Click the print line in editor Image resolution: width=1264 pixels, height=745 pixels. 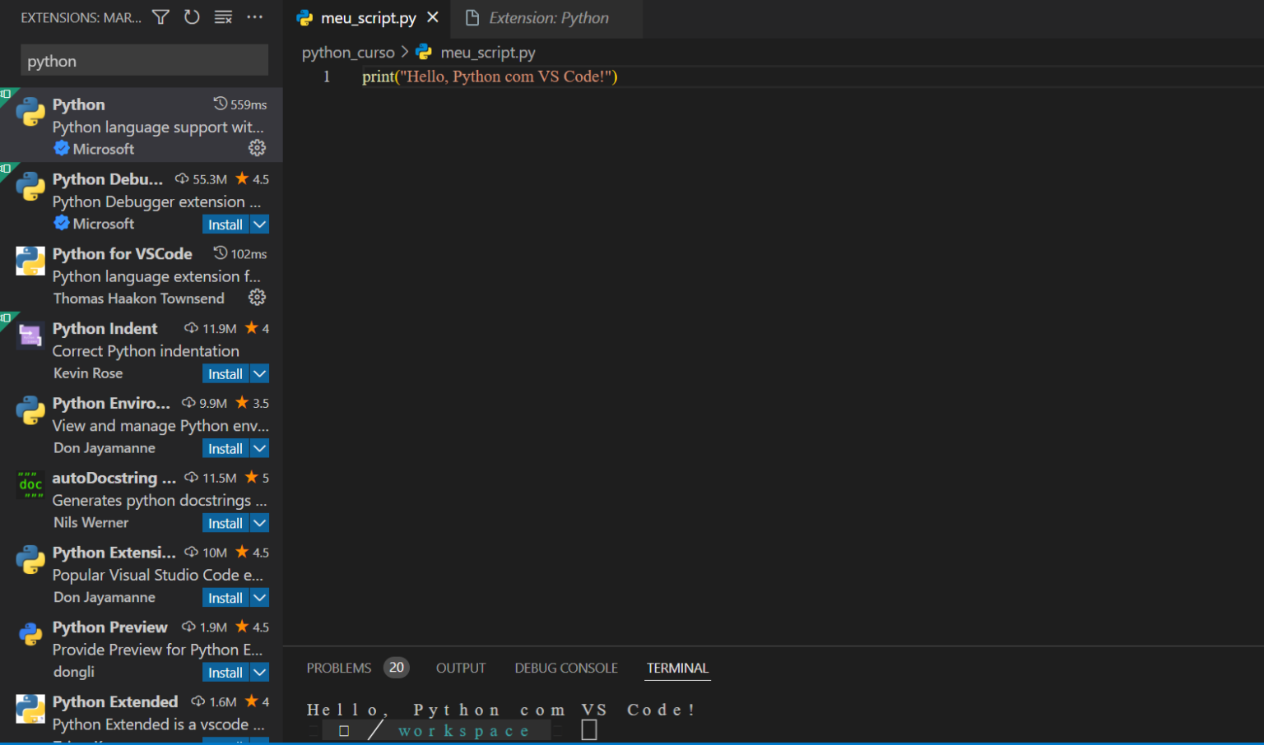coord(490,76)
